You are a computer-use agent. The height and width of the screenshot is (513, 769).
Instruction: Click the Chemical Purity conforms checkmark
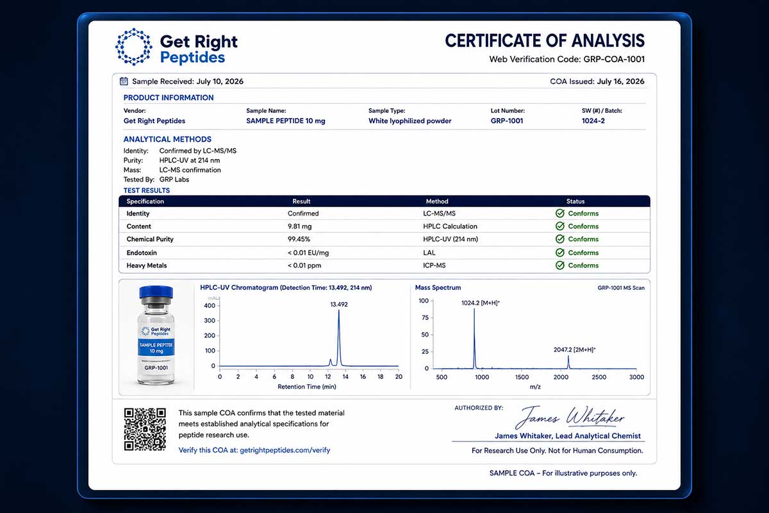point(560,239)
